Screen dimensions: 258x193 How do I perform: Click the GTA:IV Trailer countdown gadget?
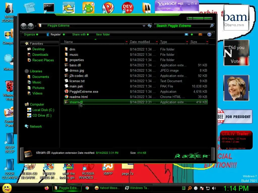coord(236,140)
